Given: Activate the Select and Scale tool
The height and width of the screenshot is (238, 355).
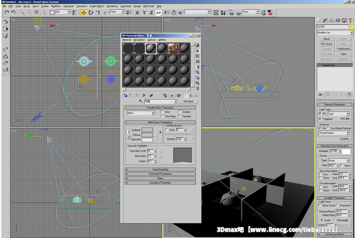Looking at the screenshot, I should pyautogui.click(x=98, y=12).
